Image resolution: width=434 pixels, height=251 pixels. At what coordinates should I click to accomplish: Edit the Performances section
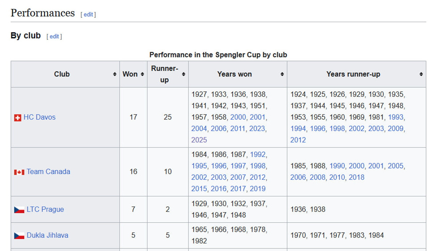pos(88,14)
